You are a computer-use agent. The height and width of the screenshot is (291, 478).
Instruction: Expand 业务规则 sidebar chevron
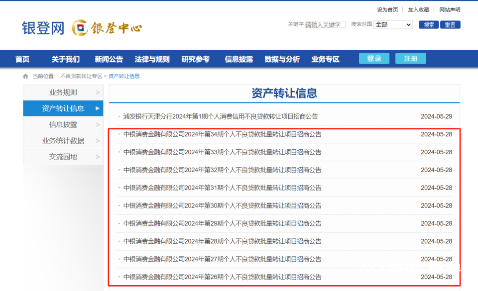[98, 92]
